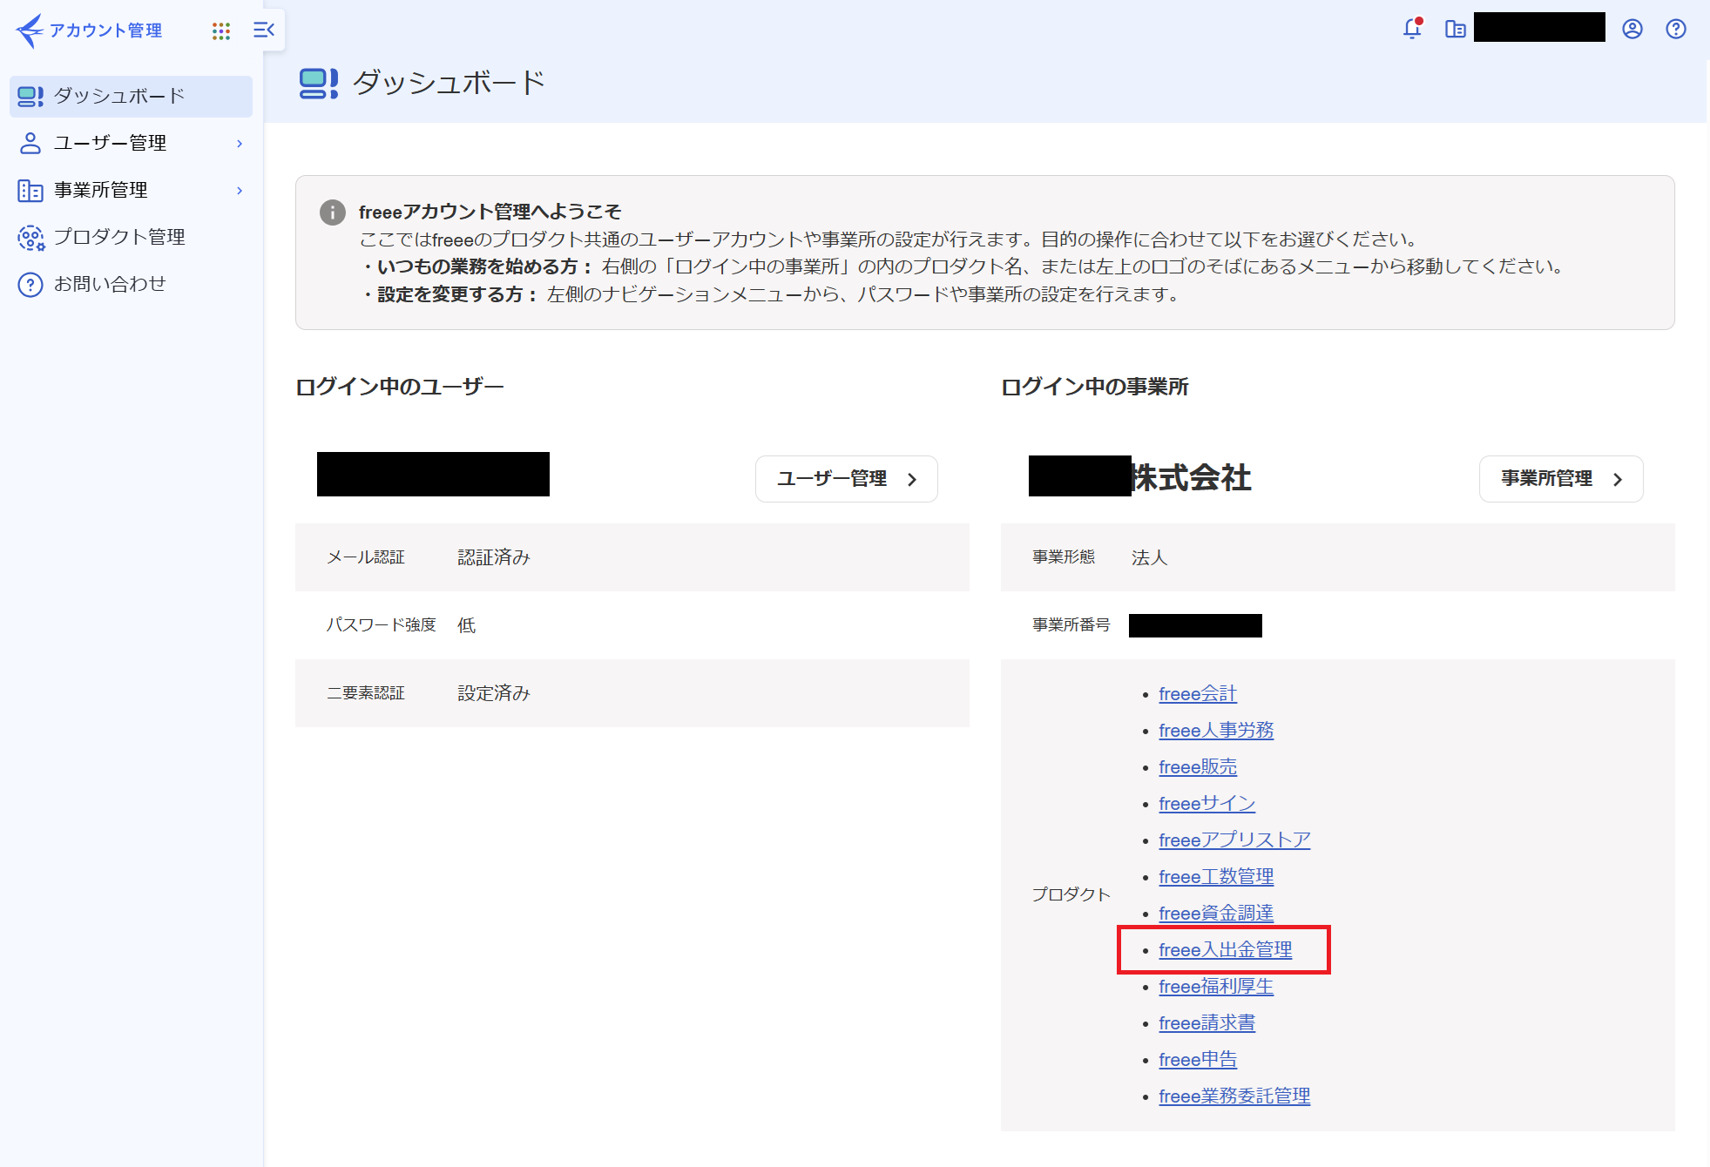1710x1167 pixels.
Task: Click the 認証済み mail status value
Action: tap(494, 557)
